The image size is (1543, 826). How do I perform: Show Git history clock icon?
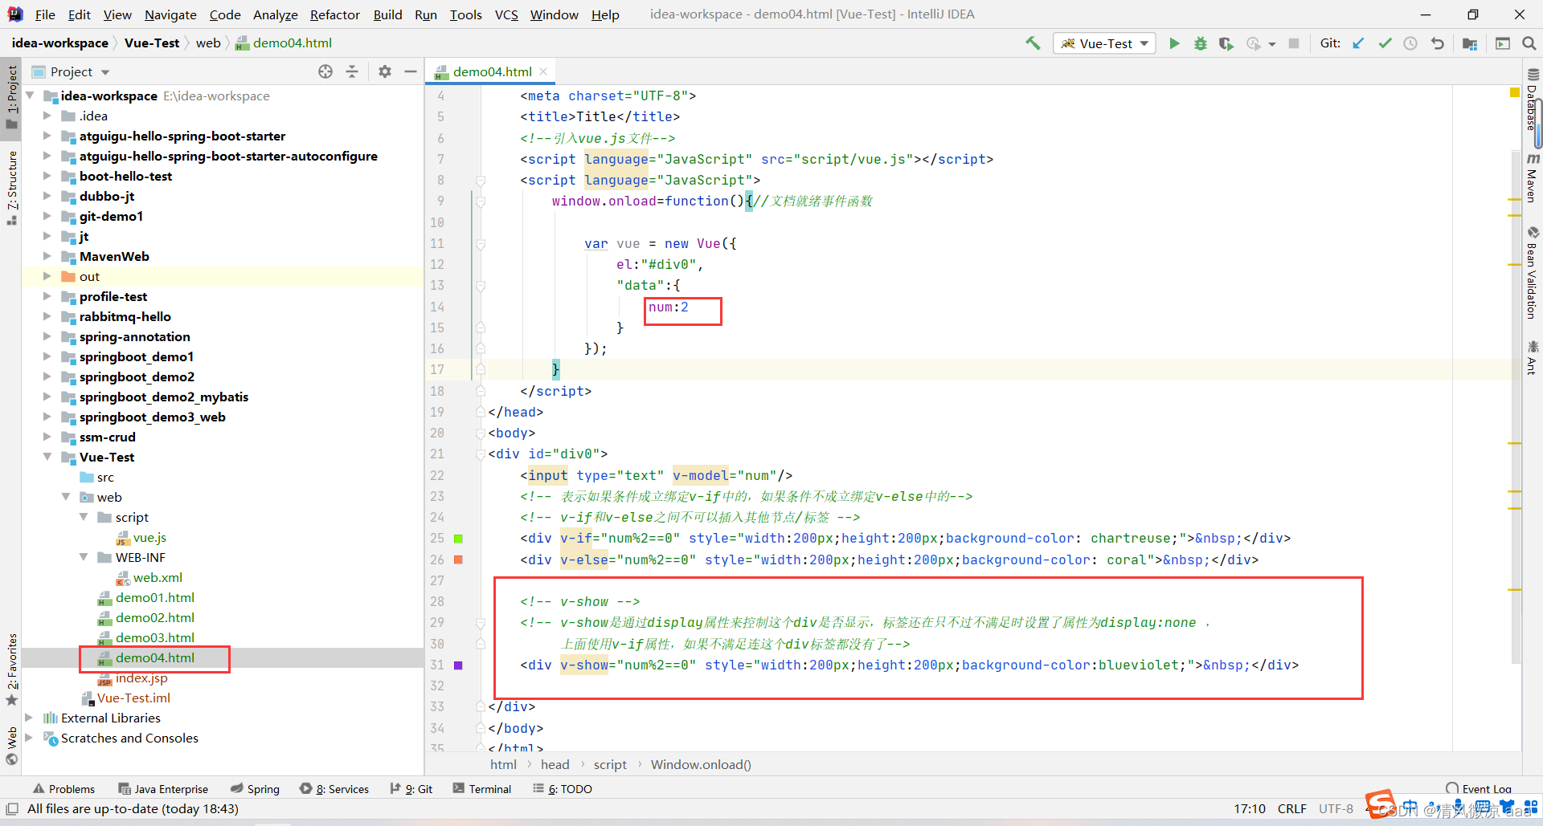point(1410,43)
